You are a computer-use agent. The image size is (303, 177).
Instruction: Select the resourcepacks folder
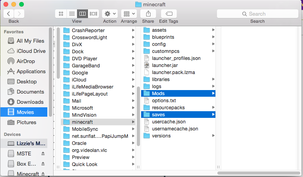pyautogui.click(x=178, y=108)
